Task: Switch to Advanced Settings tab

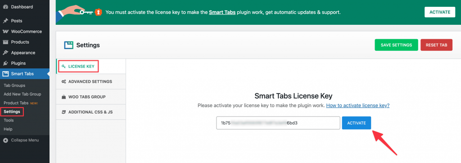Action: 91,81
